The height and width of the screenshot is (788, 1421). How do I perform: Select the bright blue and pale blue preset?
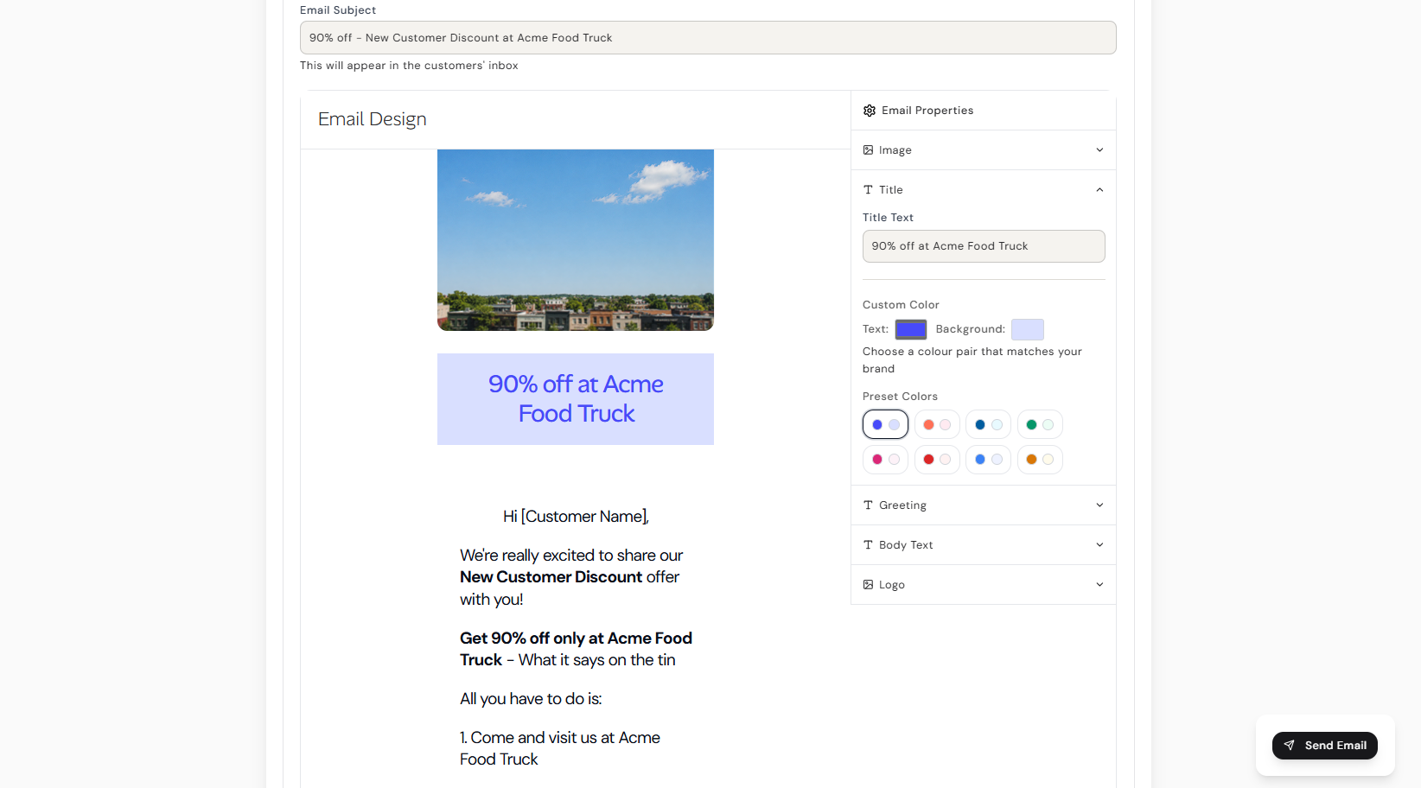(x=988, y=459)
